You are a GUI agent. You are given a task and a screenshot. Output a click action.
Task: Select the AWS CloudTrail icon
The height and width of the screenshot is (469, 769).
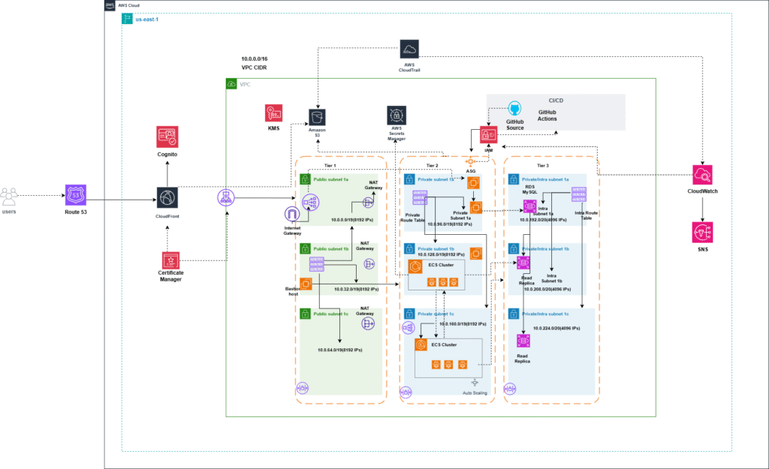pos(410,49)
